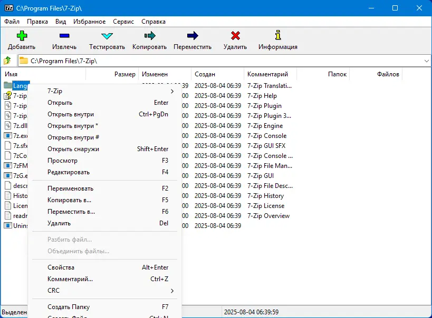This screenshot has width=432, height=318.
Task: Click the address path input field
Action: [x=220, y=61]
